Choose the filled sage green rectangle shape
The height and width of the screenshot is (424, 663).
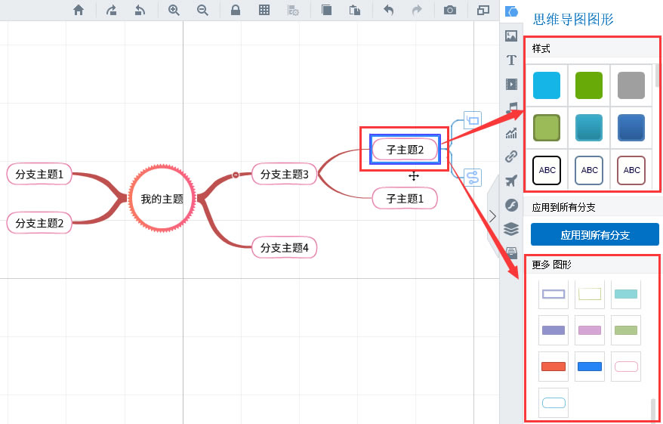626,330
